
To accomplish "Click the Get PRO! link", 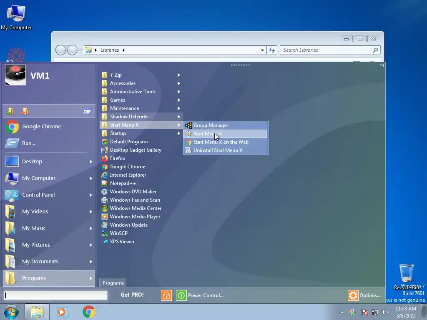I will click(132, 295).
